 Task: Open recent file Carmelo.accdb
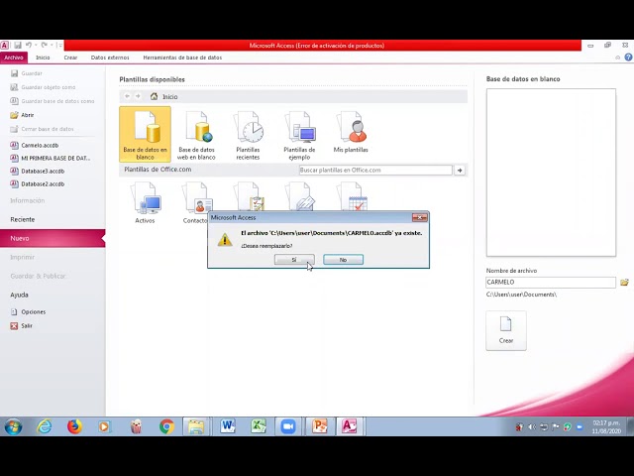point(35,145)
